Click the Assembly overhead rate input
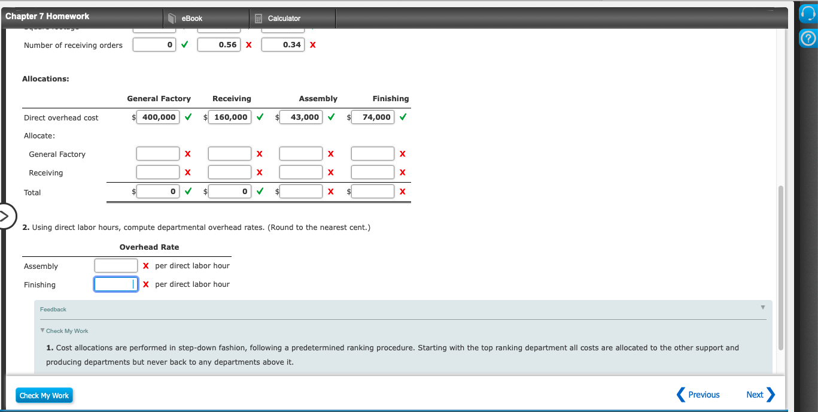The width and height of the screenshot is (818, 412). pos(116,266)
